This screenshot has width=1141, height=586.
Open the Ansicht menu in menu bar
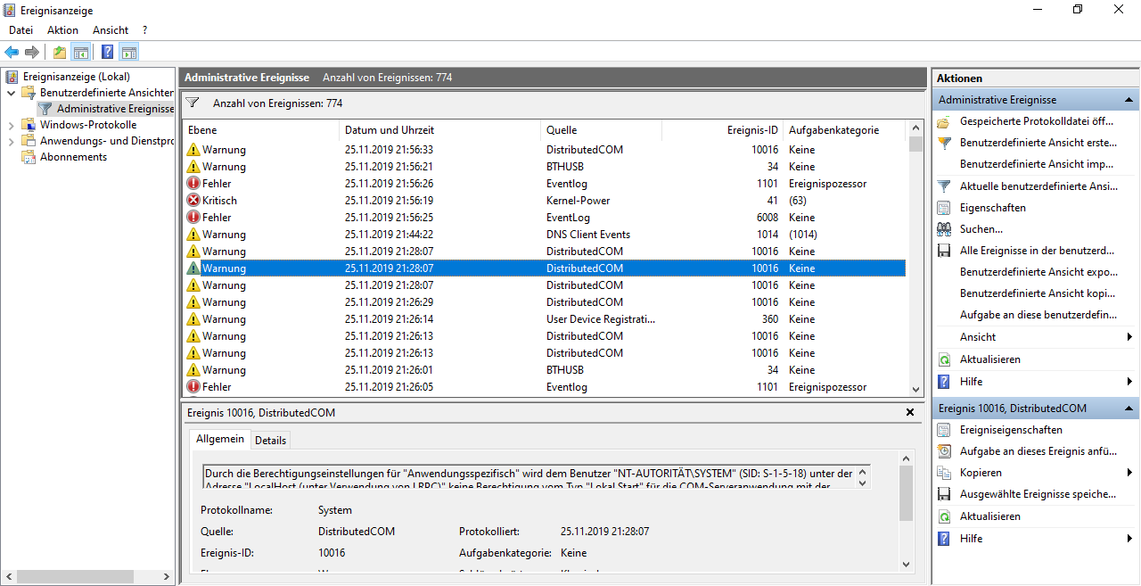click(x=111, y=30)
